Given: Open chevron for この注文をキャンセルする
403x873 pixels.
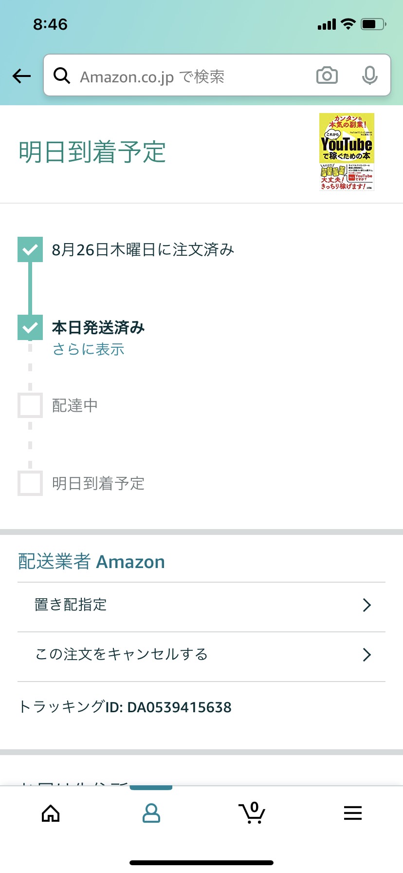Looking at the screenshot, I should click(x=367, y=655).
